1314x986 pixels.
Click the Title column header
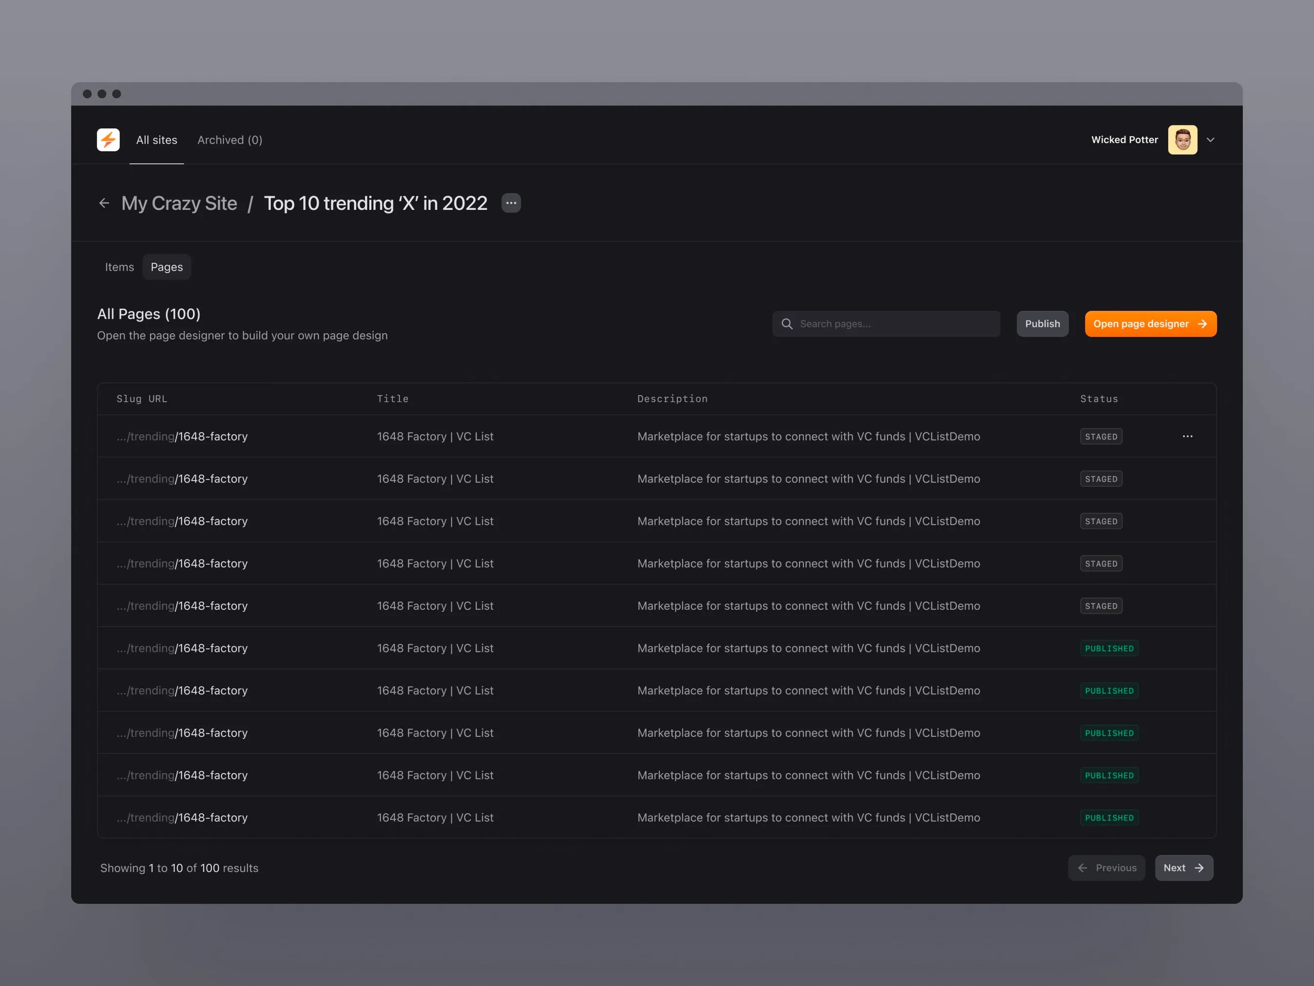coord(393,399)
